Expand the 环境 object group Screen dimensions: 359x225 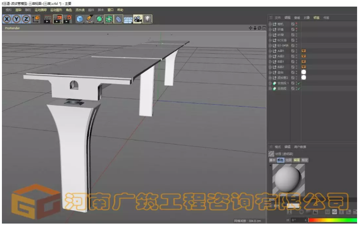270,29
